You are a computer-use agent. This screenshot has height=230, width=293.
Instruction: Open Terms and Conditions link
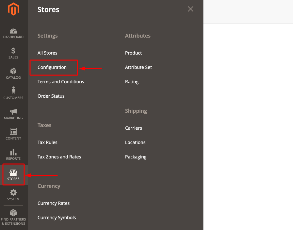click(x=61, y=82)
